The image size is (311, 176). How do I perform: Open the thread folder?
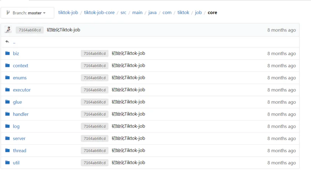19,151
